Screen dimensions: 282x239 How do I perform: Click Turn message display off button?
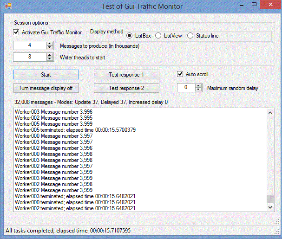46,88
